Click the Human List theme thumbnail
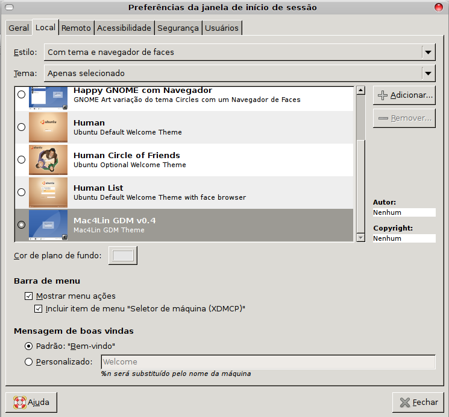Viewport: 449px width, 417px height. (48, 193)
